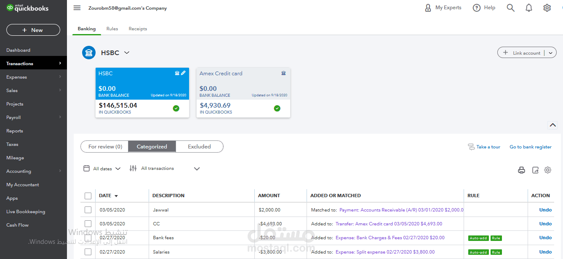563x259 pixels.
Task: Click green checkmark on HSBC card
Action: click(176, 108)
